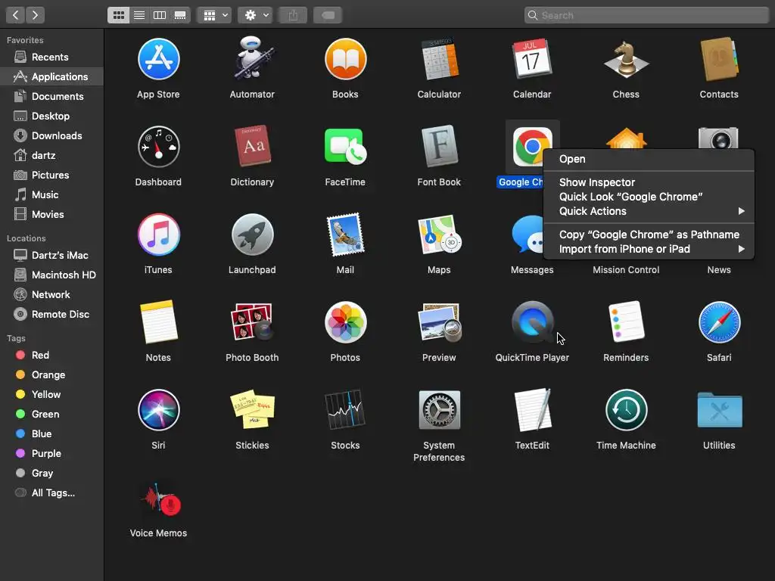Select the Reminders list icon
Viewport: 775px width, 581px height.
click(626, 322)
